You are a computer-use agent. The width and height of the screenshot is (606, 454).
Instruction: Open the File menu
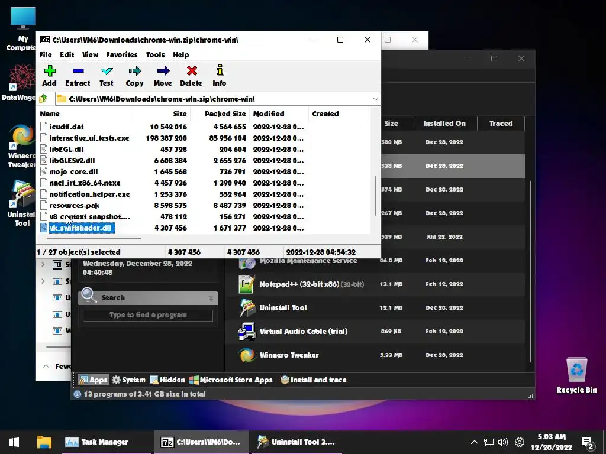coord(46,55)
